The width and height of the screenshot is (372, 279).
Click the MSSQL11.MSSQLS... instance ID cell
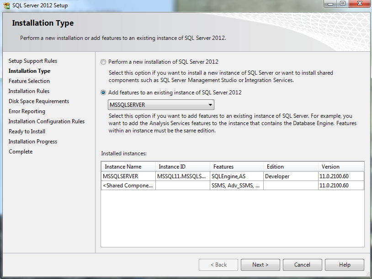[183, 176]
